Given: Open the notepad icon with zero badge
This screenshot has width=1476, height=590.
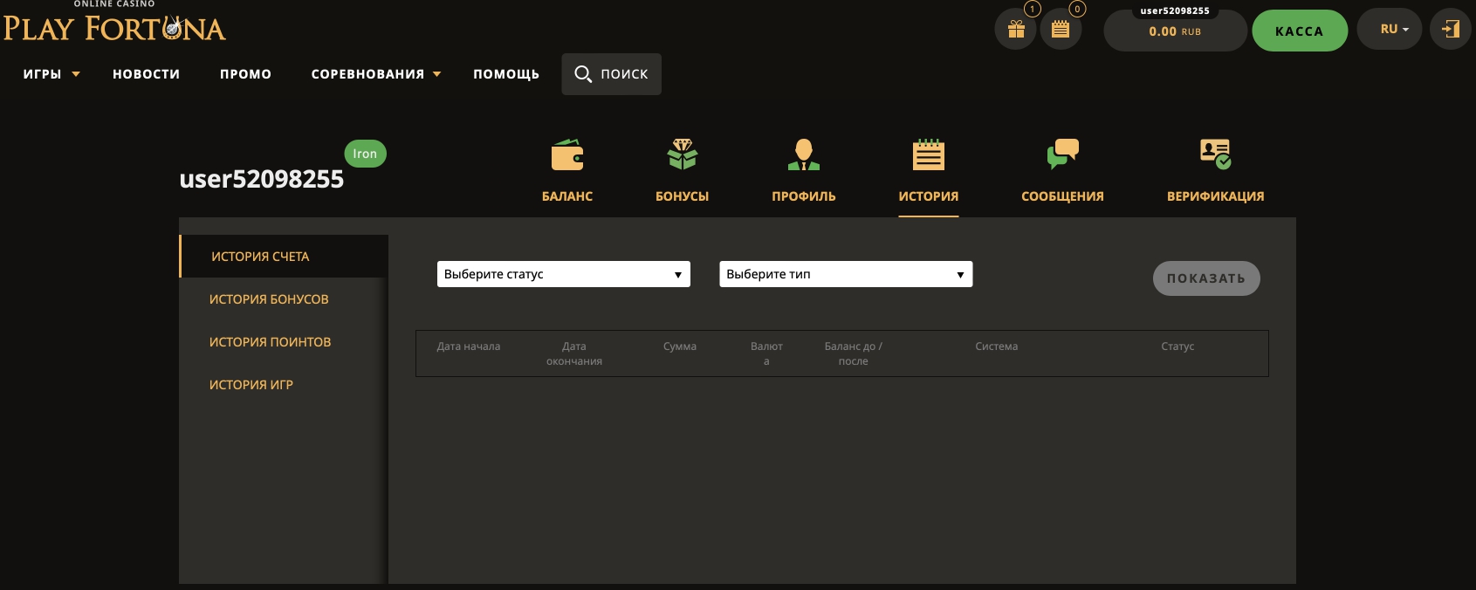Looking at the screenshot, I should point(1061,30).
